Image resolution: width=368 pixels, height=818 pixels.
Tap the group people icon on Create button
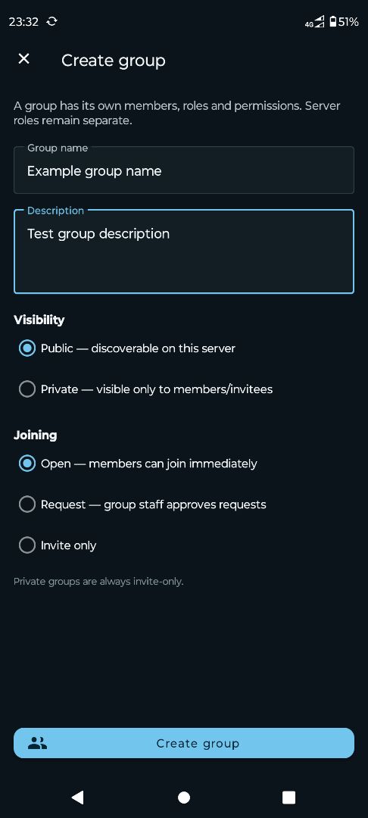(x=37, y=744)
